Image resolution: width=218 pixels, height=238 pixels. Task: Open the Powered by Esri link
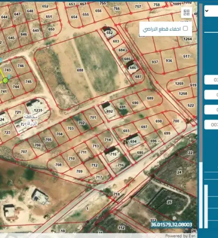pos(180,236)
